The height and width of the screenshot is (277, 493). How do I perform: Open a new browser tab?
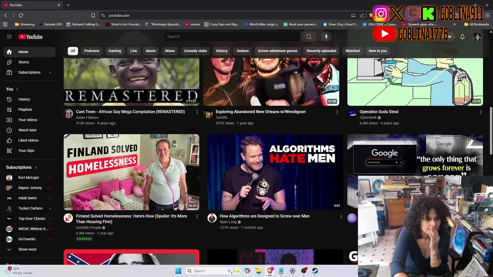pyautogui.click(x=68, y=5)
